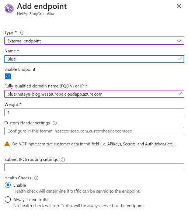Viewport: 188px width, 217px height.
Task: Click the green checkmark in FQDN field
Action: 180,94
